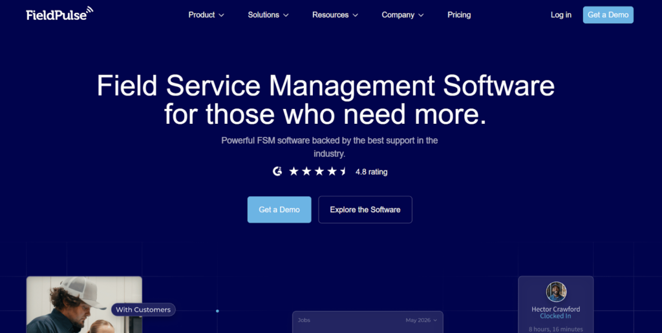Click Explore the Software button
The image size is (662, 333).
point(365,210)
